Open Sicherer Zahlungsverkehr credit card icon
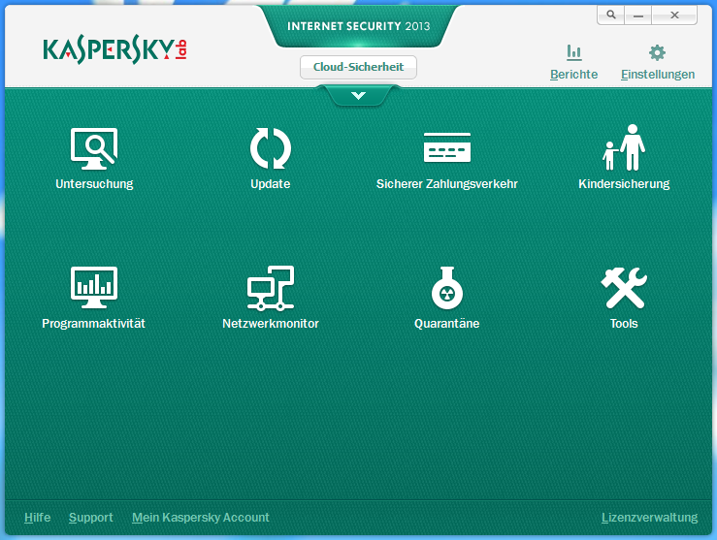717x540 pixels. [x=446, y=147]
